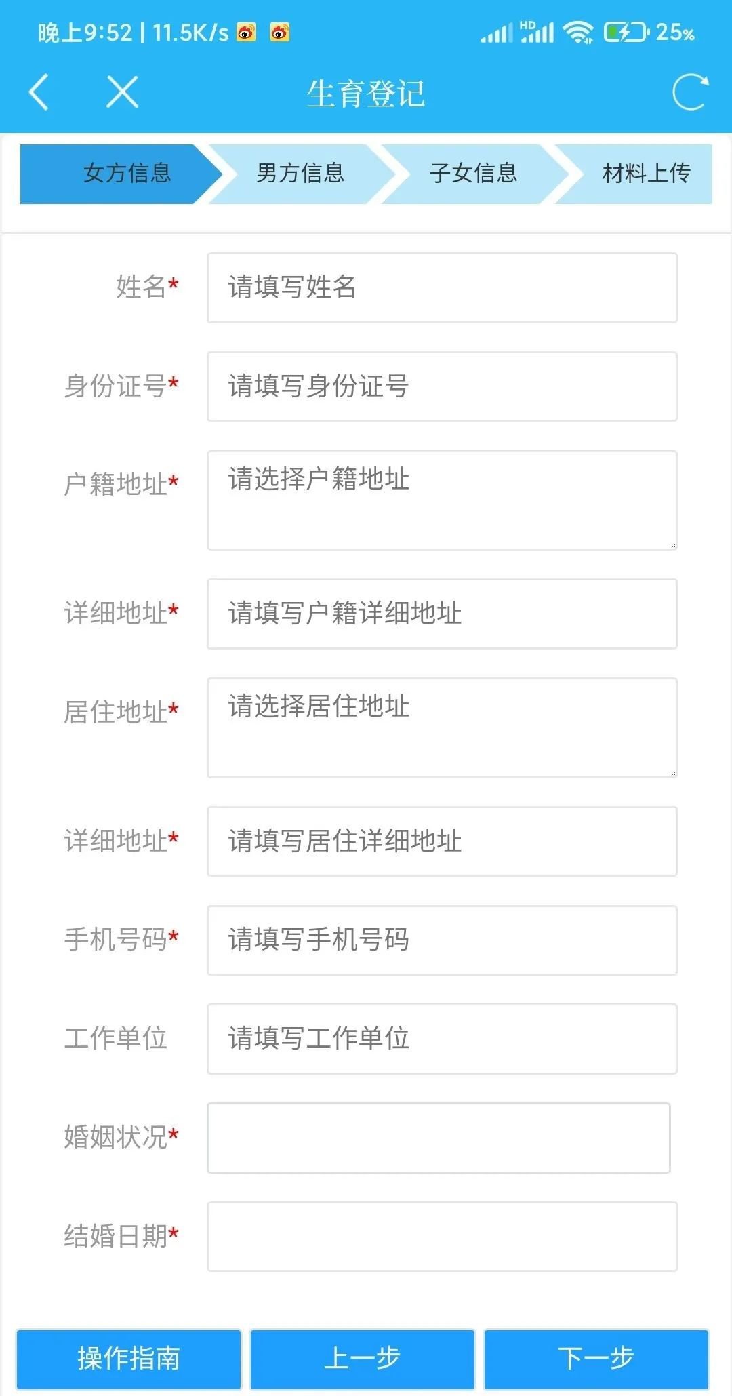Switch to the 子女信息 step tab

473,174
